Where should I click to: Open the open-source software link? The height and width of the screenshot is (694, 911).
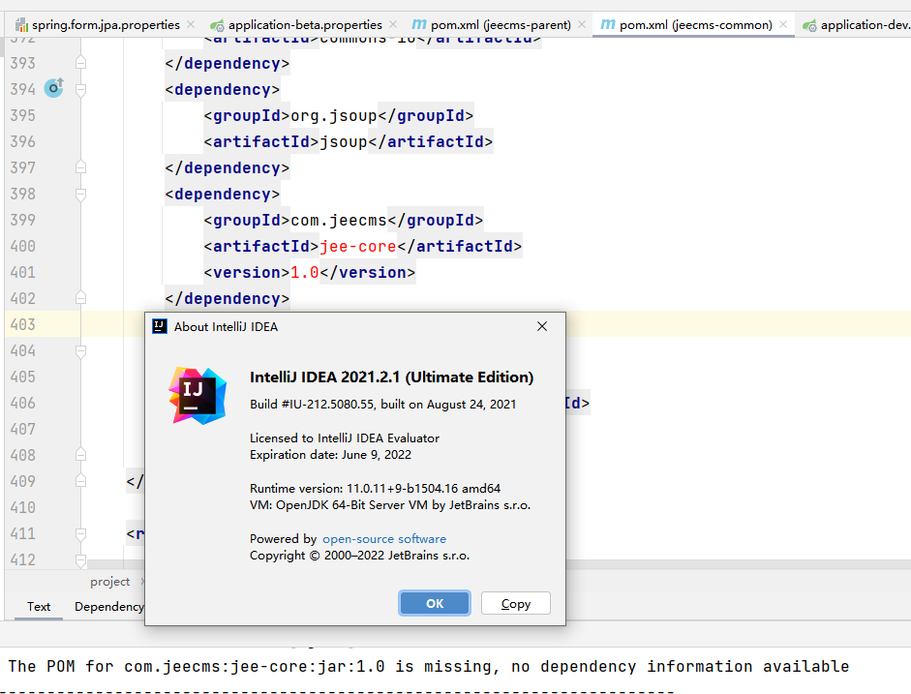point(384,539)
